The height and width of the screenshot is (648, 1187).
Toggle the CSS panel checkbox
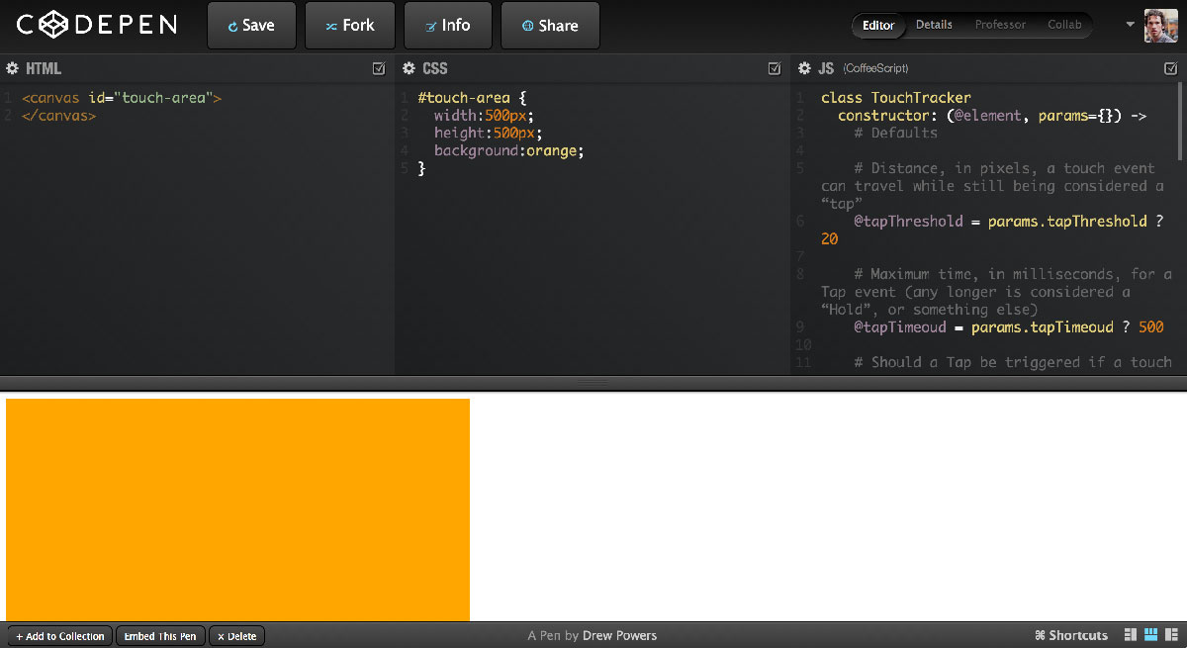(x=775, y=68)
